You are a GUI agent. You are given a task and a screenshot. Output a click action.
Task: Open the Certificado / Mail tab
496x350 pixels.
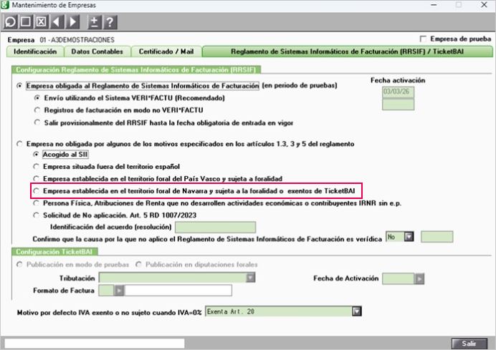pyautogui.click(x=166, y=52)
